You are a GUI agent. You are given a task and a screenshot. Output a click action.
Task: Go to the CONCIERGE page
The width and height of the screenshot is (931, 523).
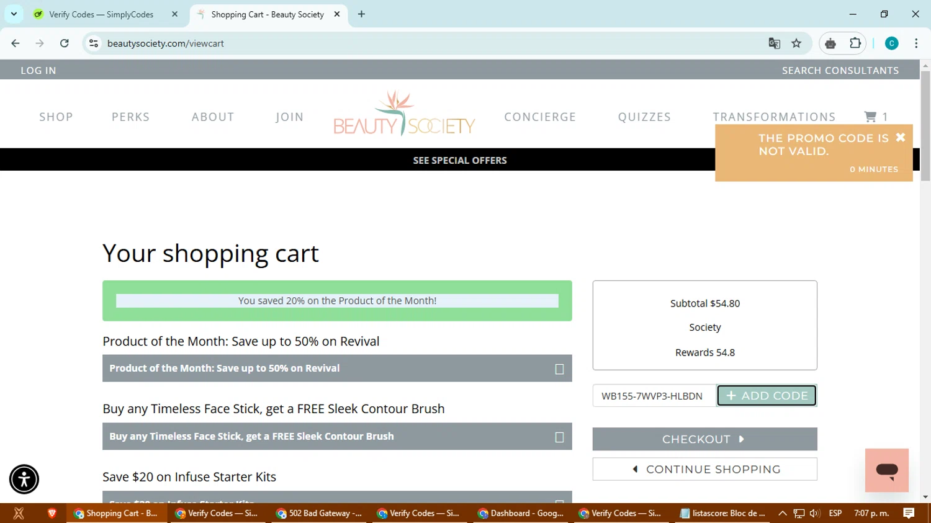tap(540, 117)
